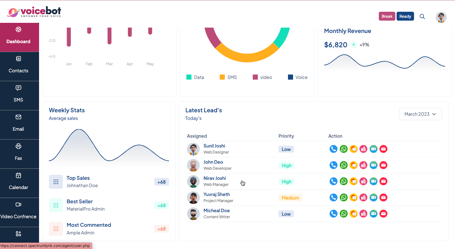Viewport: 455px width, 249px height.
Task: Open the March 2023 dropdown
Action: 420,114
